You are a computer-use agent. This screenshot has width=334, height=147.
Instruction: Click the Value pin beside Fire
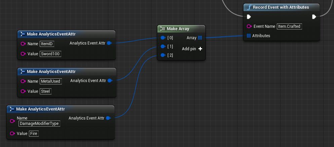pyautogui.click(x=12, y=133)
